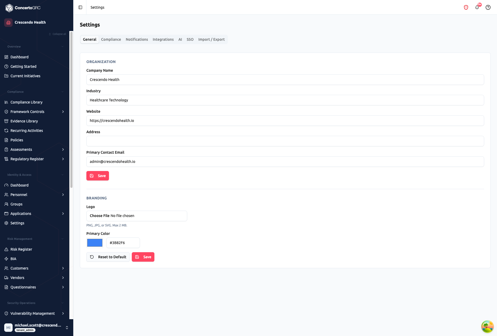Switch to the Integrations tab
Viewport: 497px width, 336px height.
click(163, 39)
